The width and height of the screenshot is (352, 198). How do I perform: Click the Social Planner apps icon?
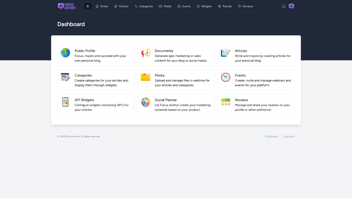[x=145, y=102]
